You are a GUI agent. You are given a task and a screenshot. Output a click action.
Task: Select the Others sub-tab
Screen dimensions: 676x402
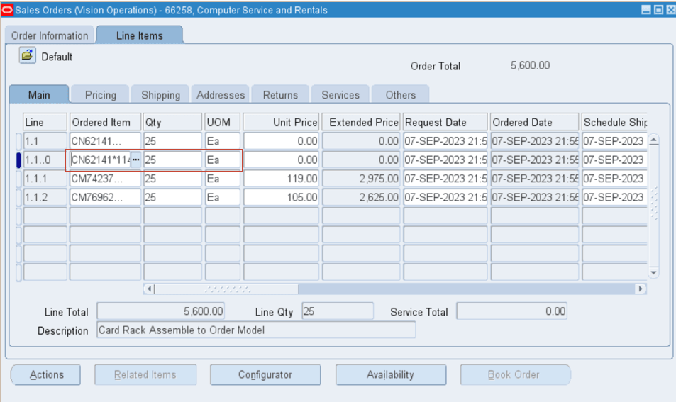[x=401, y=95]
